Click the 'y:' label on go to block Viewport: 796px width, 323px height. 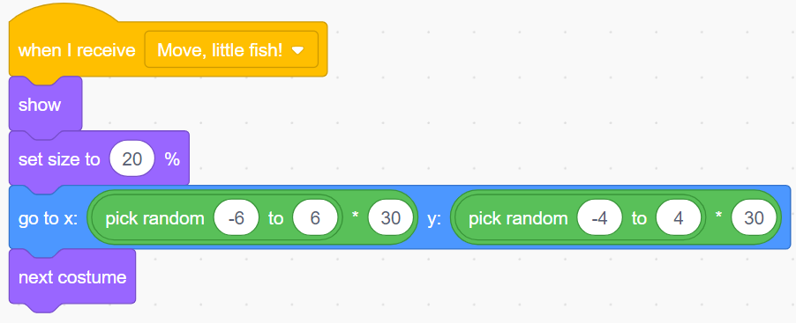[434, 219]
